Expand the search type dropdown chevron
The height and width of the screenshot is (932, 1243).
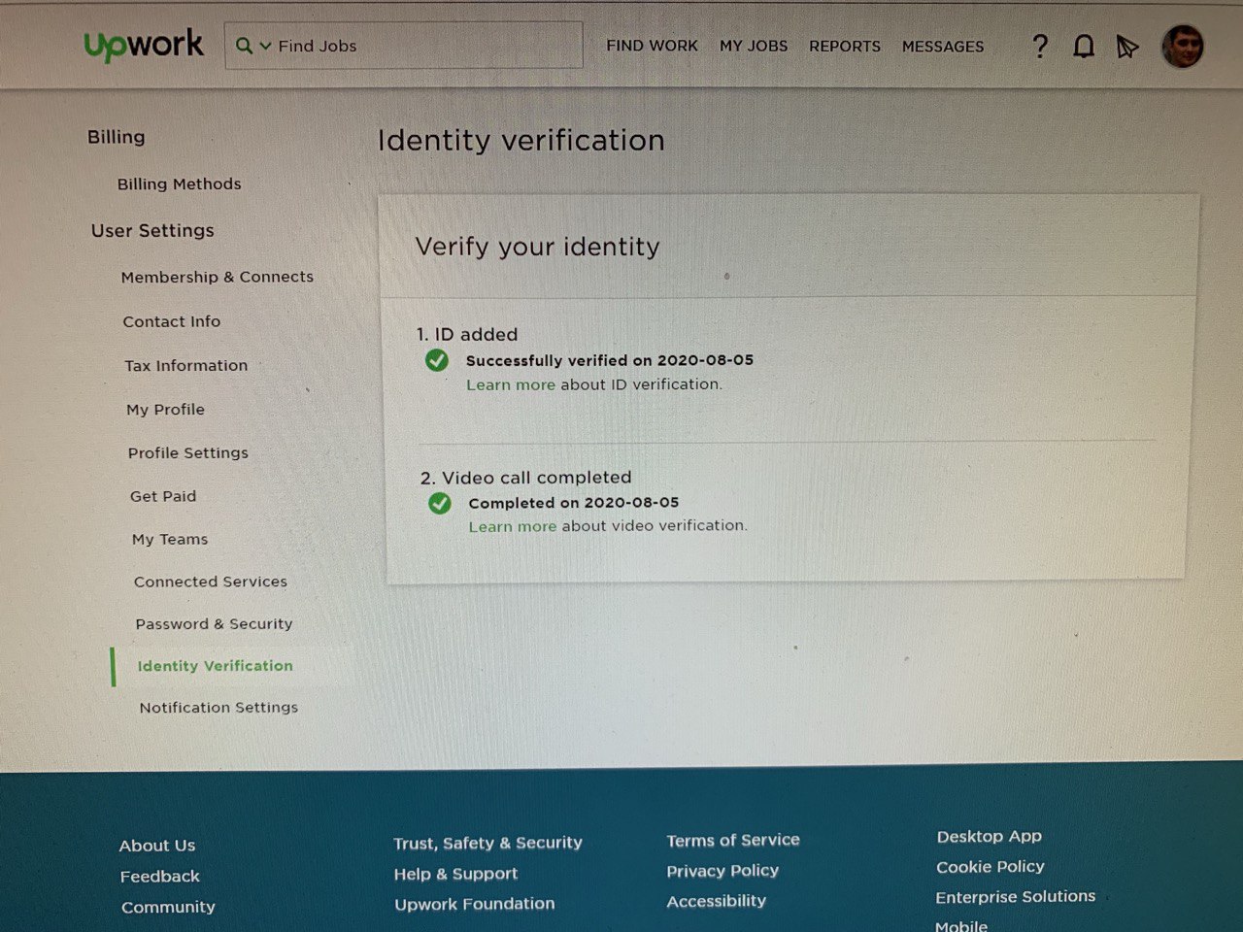tap(265, 46)
